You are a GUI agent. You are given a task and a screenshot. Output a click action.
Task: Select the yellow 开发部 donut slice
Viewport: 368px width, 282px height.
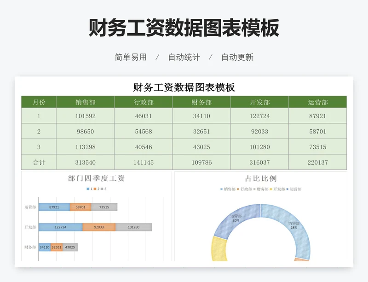pyautogui.click(x=219, y=249)
